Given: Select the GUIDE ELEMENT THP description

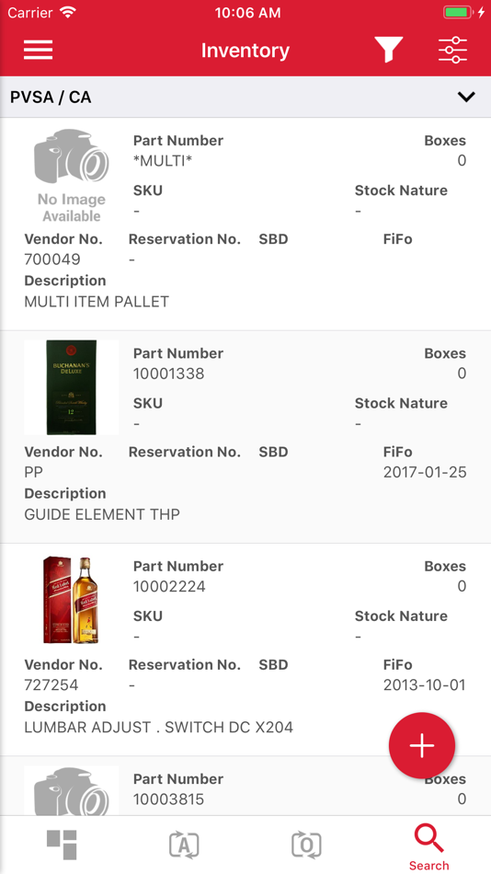Looking at the screenshot, I should [x=102, y=514].
